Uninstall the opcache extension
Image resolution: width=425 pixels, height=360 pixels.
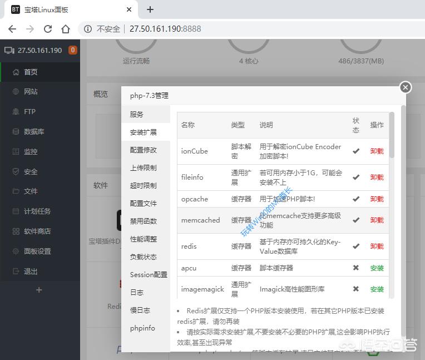point(377,199)
